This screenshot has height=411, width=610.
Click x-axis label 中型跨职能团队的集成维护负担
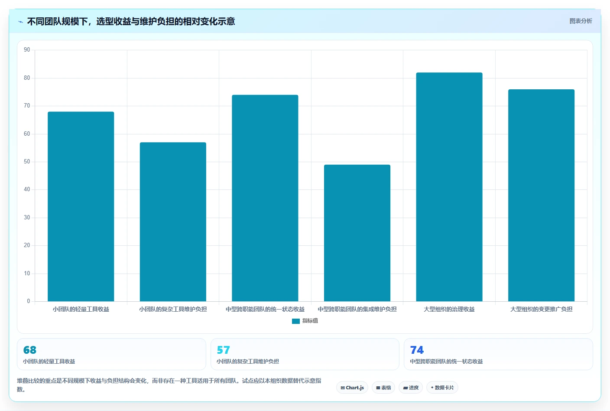point(357,309)
